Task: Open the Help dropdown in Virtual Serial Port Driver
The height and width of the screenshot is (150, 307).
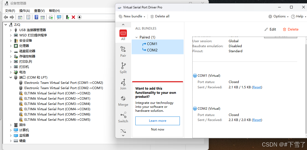Action: (x=298, y=16)
